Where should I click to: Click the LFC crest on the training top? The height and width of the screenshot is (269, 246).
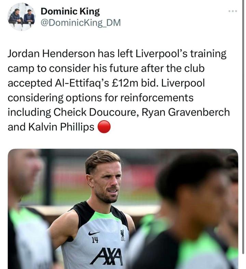click(x=122, y=235)
